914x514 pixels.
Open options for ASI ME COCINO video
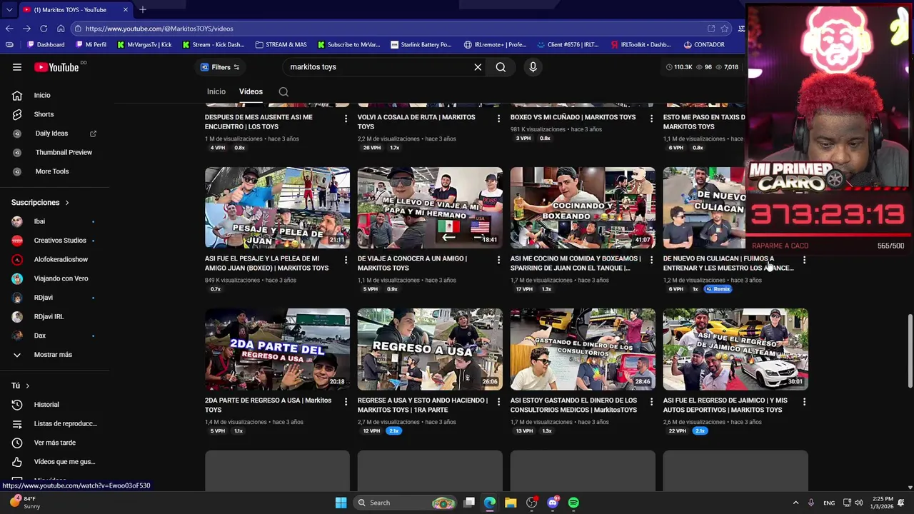(x=651, y=259)
